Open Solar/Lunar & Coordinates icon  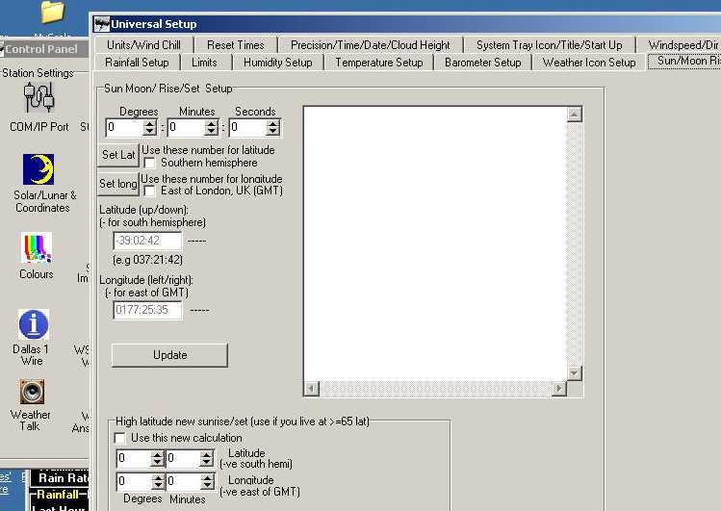click(39, 170)
